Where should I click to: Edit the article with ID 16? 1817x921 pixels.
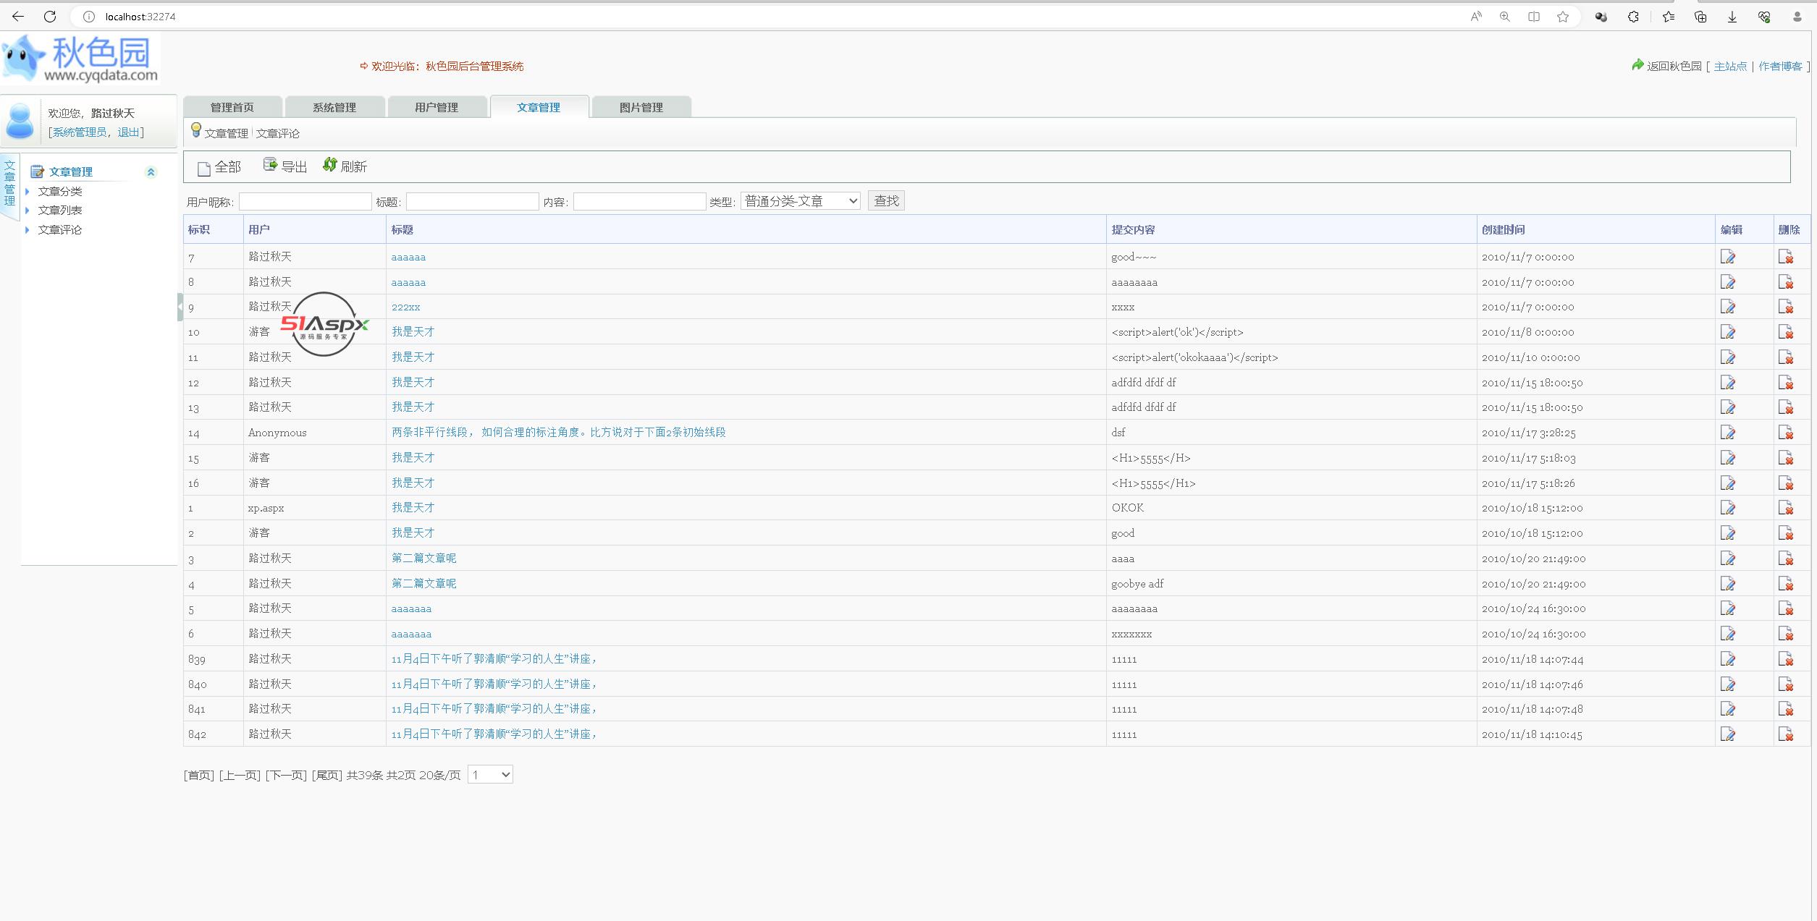(1728, 483)
